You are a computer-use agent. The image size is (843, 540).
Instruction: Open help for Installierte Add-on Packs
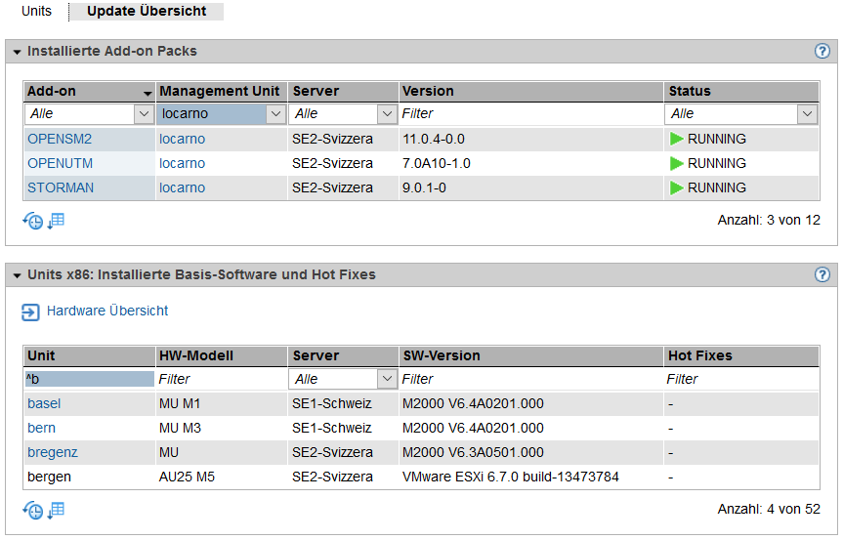(x=822, y=51)
